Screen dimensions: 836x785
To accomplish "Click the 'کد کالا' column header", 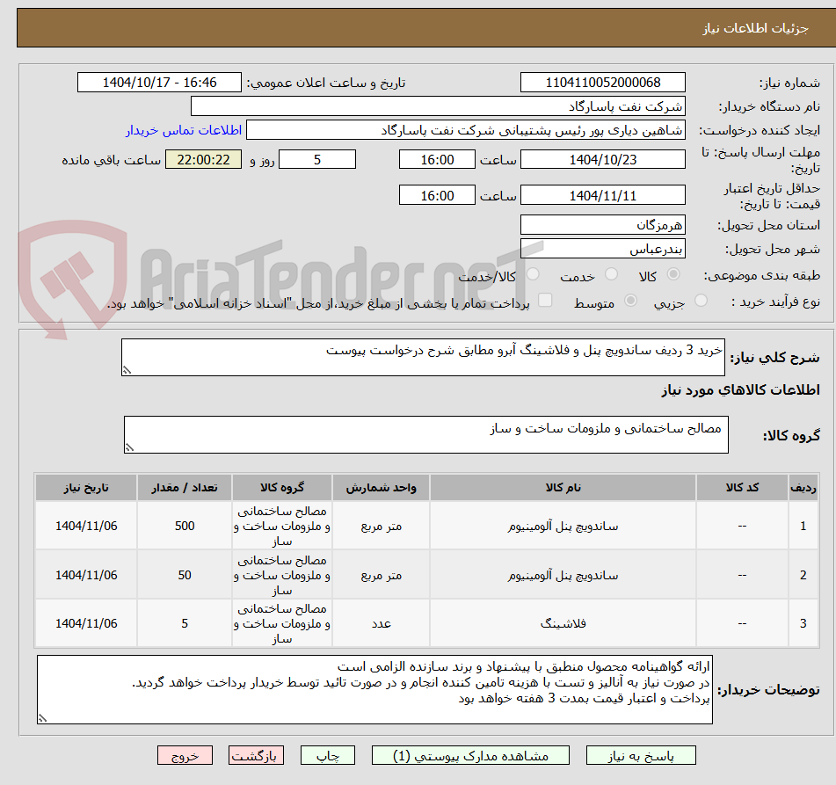I will (742, 487).
